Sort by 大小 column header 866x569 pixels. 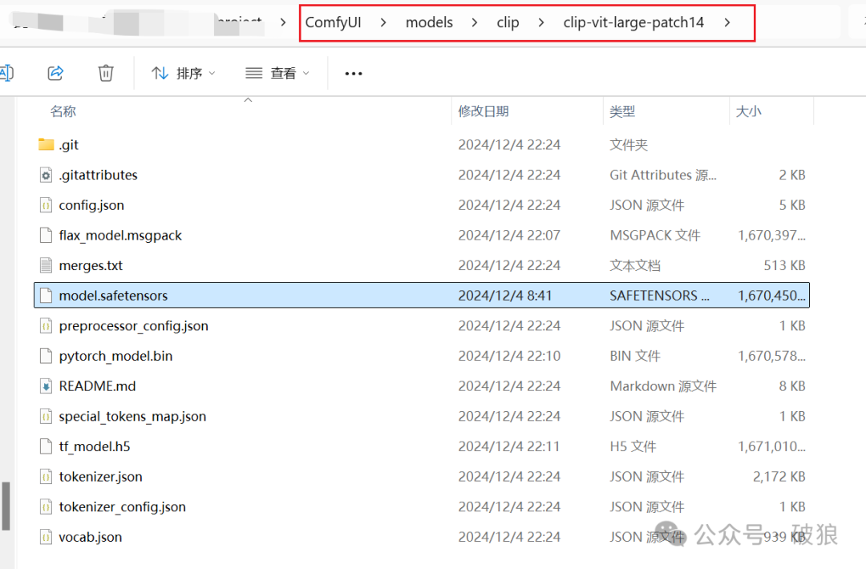(x=748, y=111)
